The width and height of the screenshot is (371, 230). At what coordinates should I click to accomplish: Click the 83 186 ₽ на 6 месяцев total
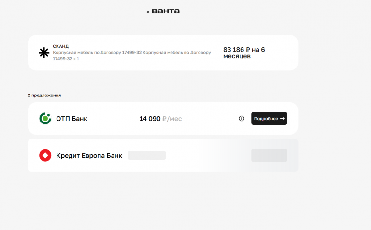[x=244, y=53]
